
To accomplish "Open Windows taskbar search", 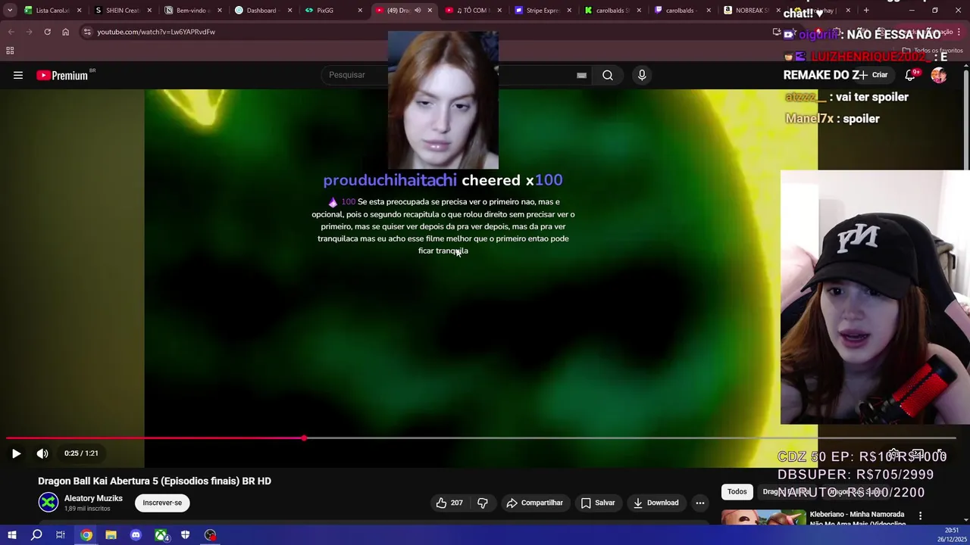I will coord(36,535).
